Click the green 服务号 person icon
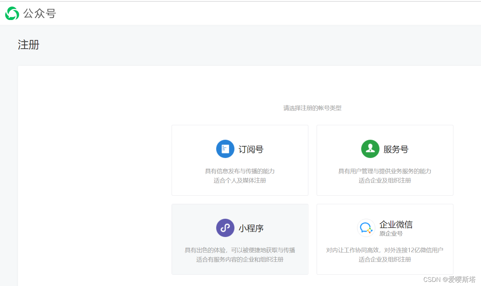Image resolution: width=481 pixels, height=286 pixels. tap(370, 149)
